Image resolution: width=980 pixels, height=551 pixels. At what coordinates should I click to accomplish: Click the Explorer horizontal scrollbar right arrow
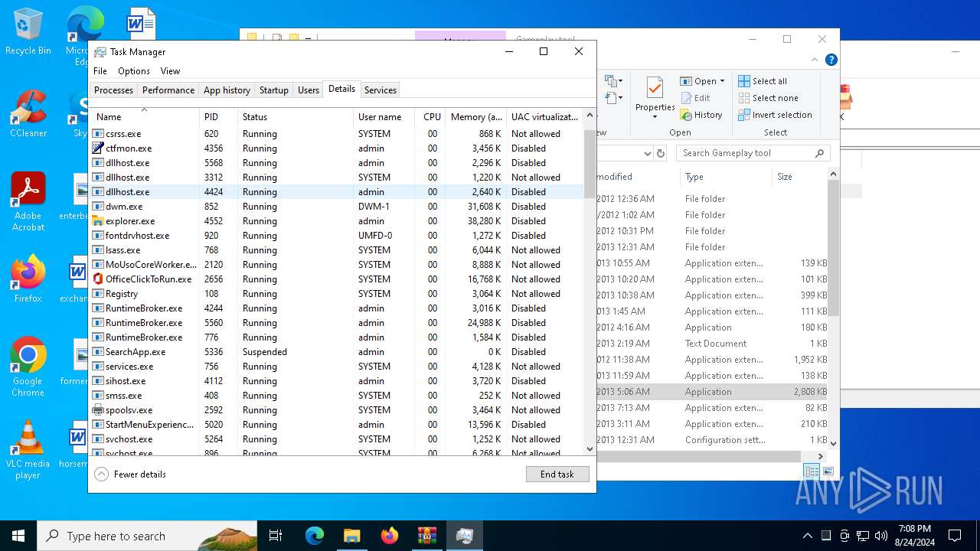[x=822, y=456]
